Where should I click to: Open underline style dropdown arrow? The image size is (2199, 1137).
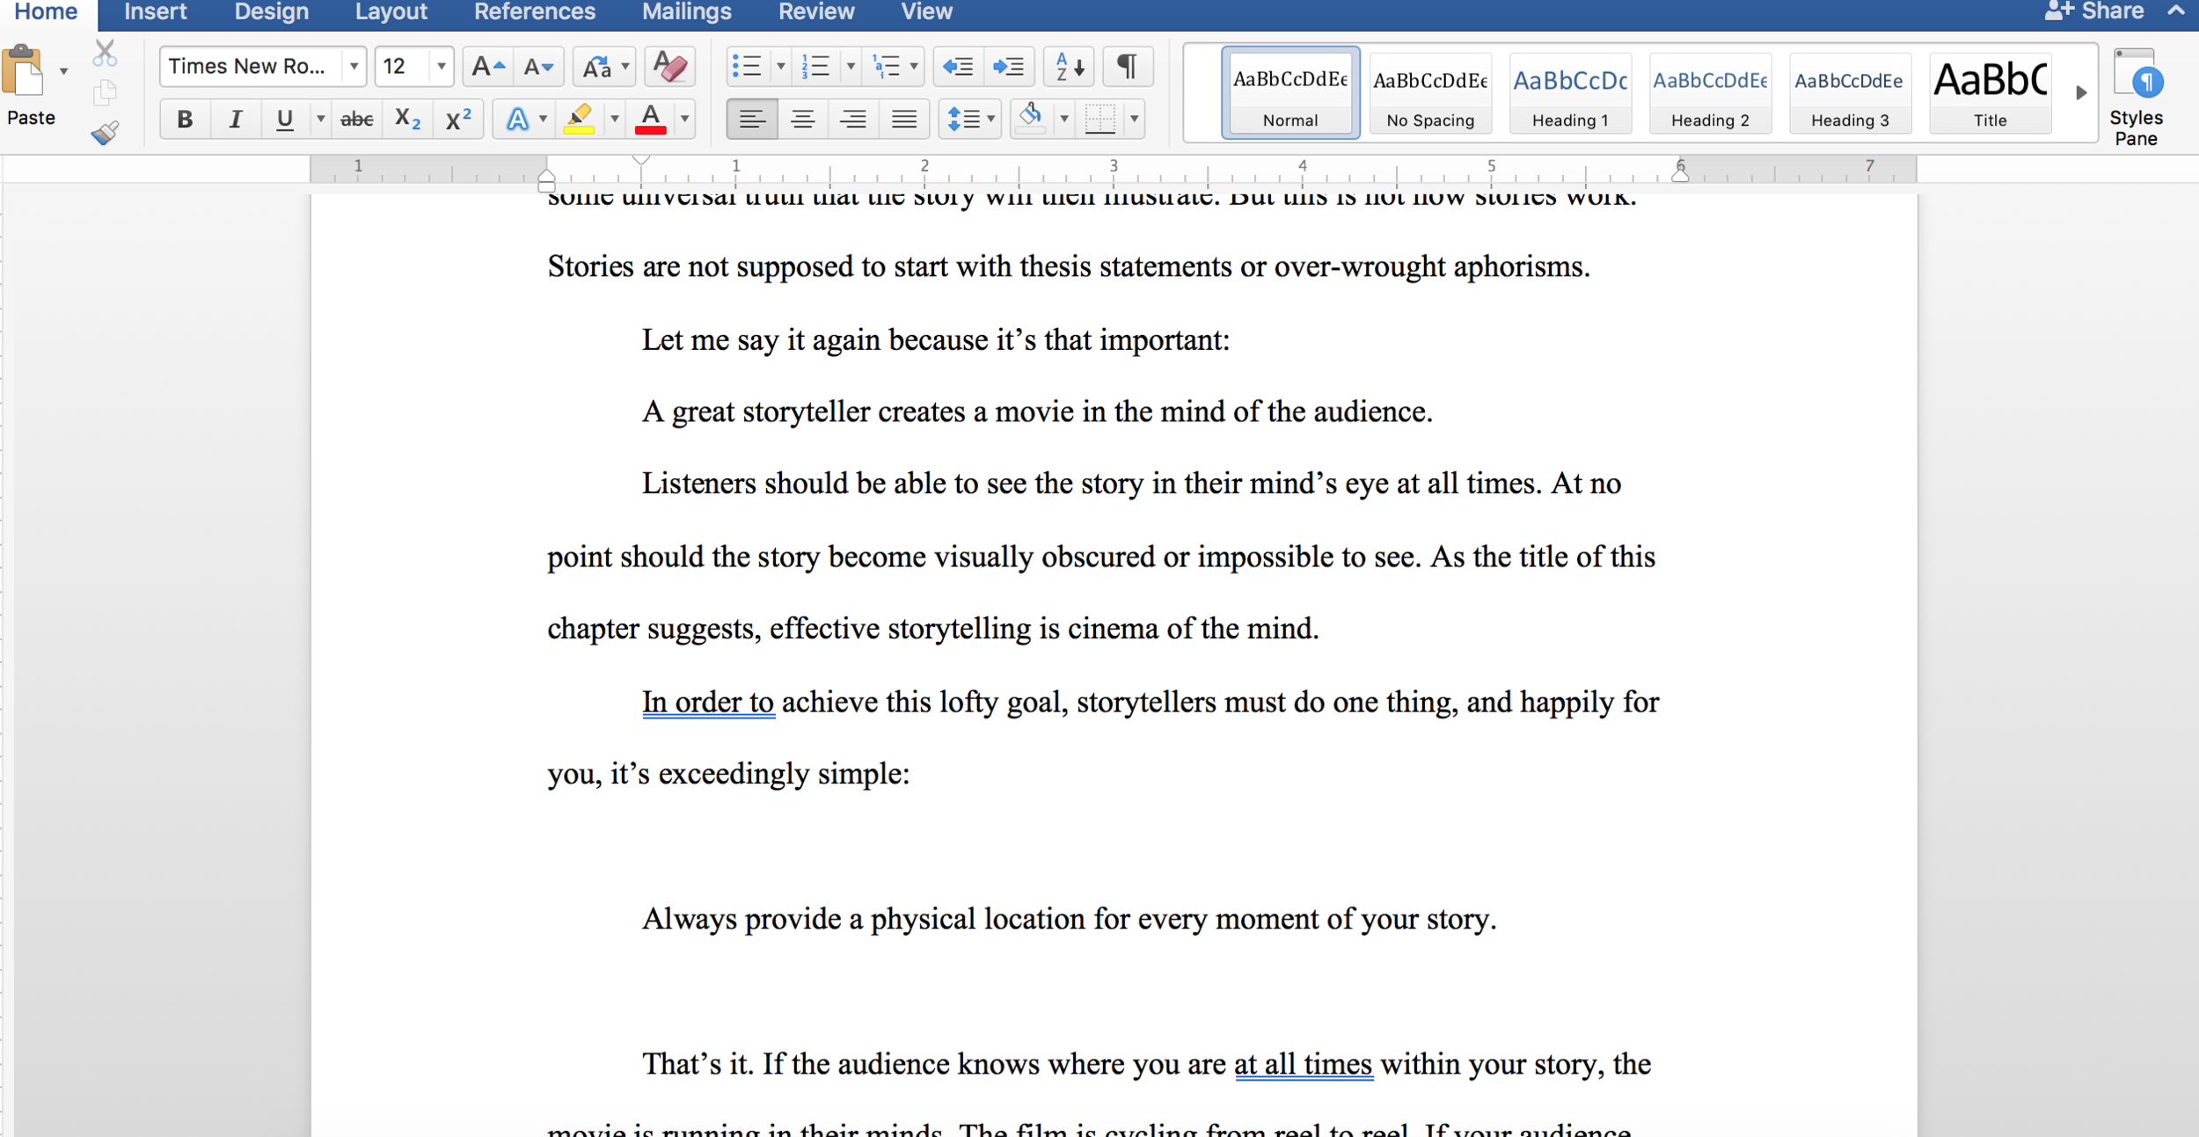point(321,119)
